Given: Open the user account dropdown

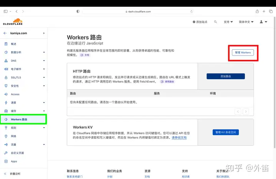Looking at the screenshot, I should click(263, 22).
